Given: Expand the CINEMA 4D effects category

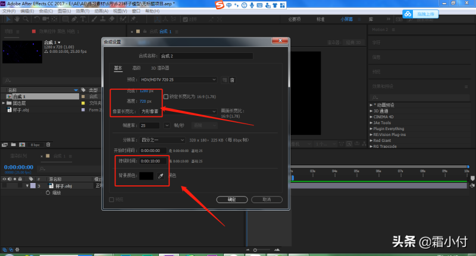Looking at the screenshot, I should [371, 117].
